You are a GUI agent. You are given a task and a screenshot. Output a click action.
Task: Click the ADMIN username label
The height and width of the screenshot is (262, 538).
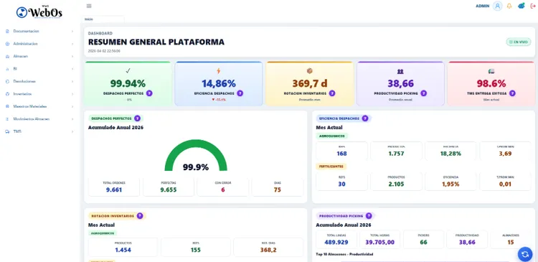483,6
